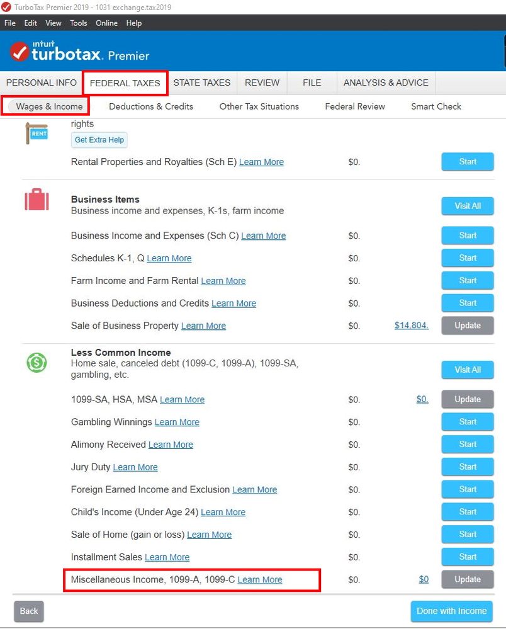The height and width of the screenshot is (629, 506).
Task: Open Learn More for Sale of Home
Action: tap(210, 535)
